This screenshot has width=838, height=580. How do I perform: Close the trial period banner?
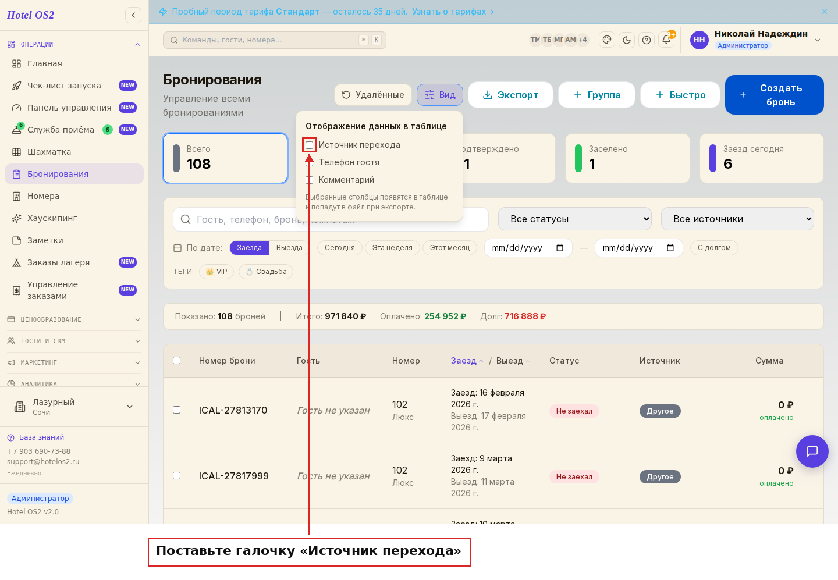click(825, 12)
